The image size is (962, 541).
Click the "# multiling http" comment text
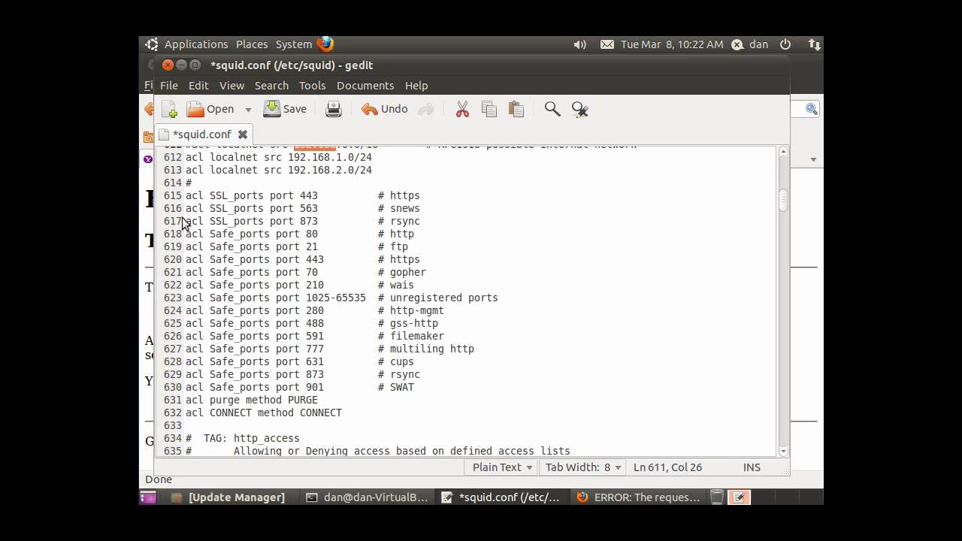pyautogui.click(x=426, y=349)
